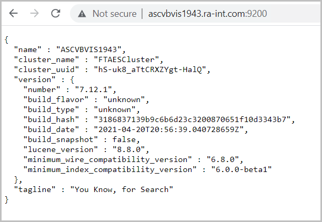Click the Not secure warning triangle
Image resolution: width=322 pixels, height=222 pixels.
pyautogui.click(x=82, y=14)
